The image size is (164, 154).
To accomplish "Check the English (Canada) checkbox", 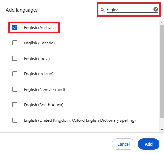I will pos(15,43).
